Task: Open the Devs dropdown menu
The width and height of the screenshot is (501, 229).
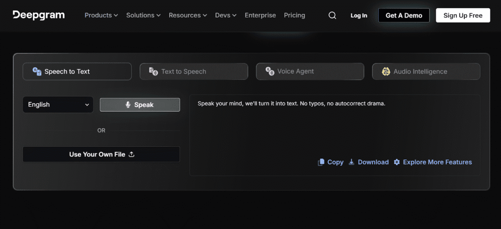Action: (x=226, y=16)
